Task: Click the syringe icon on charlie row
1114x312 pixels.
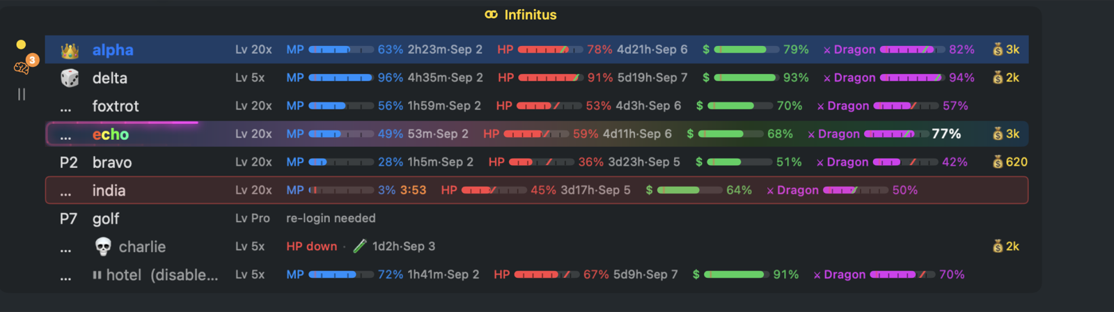Action: 359,246
